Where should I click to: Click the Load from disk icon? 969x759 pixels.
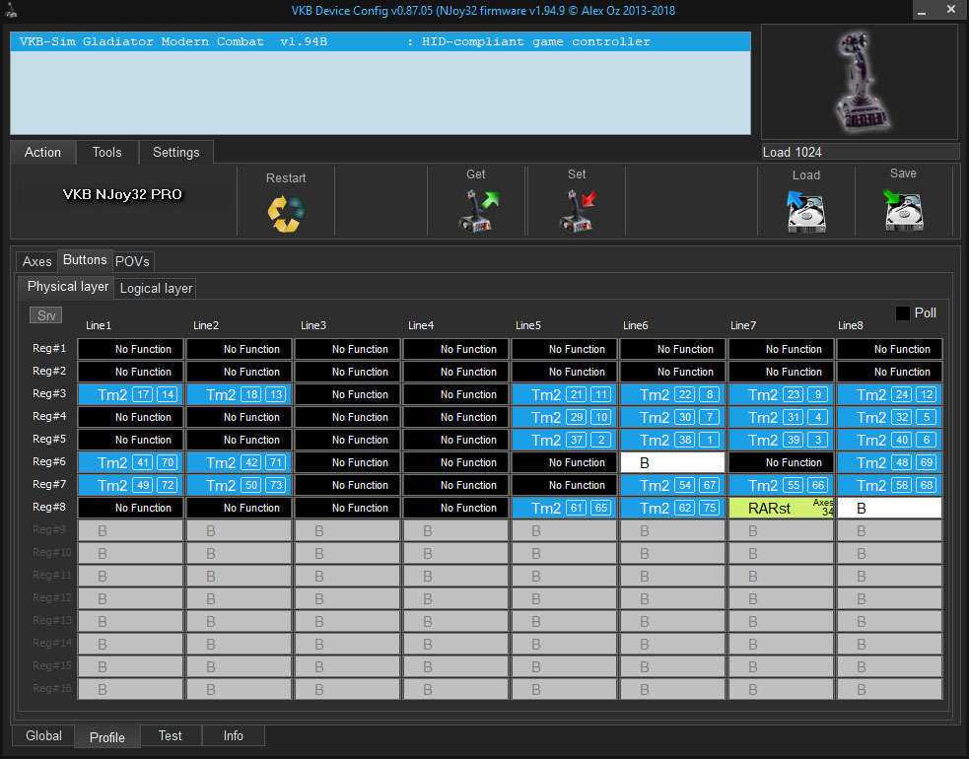point(805,211)
